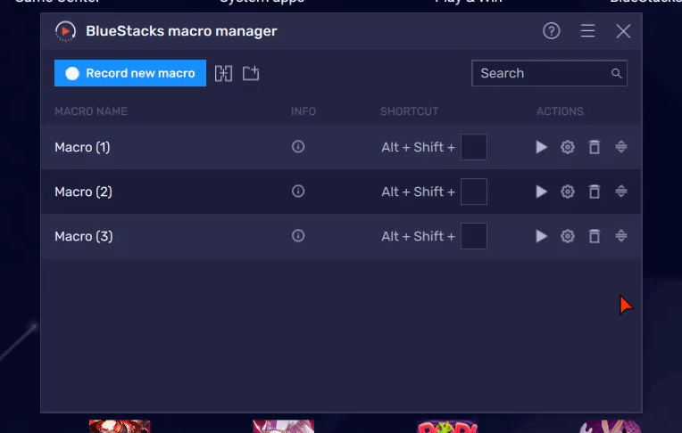Delete Macro (2) with trash icon

[x=595, y=192]
